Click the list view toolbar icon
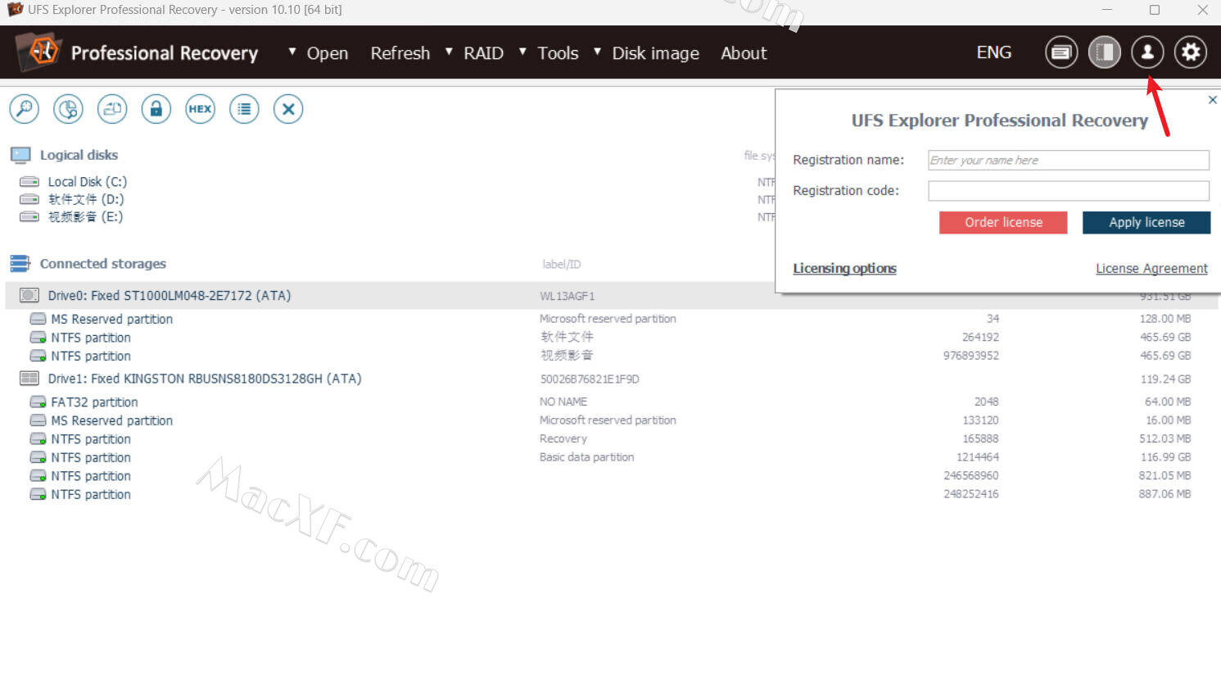 click(x=244, y=109)
